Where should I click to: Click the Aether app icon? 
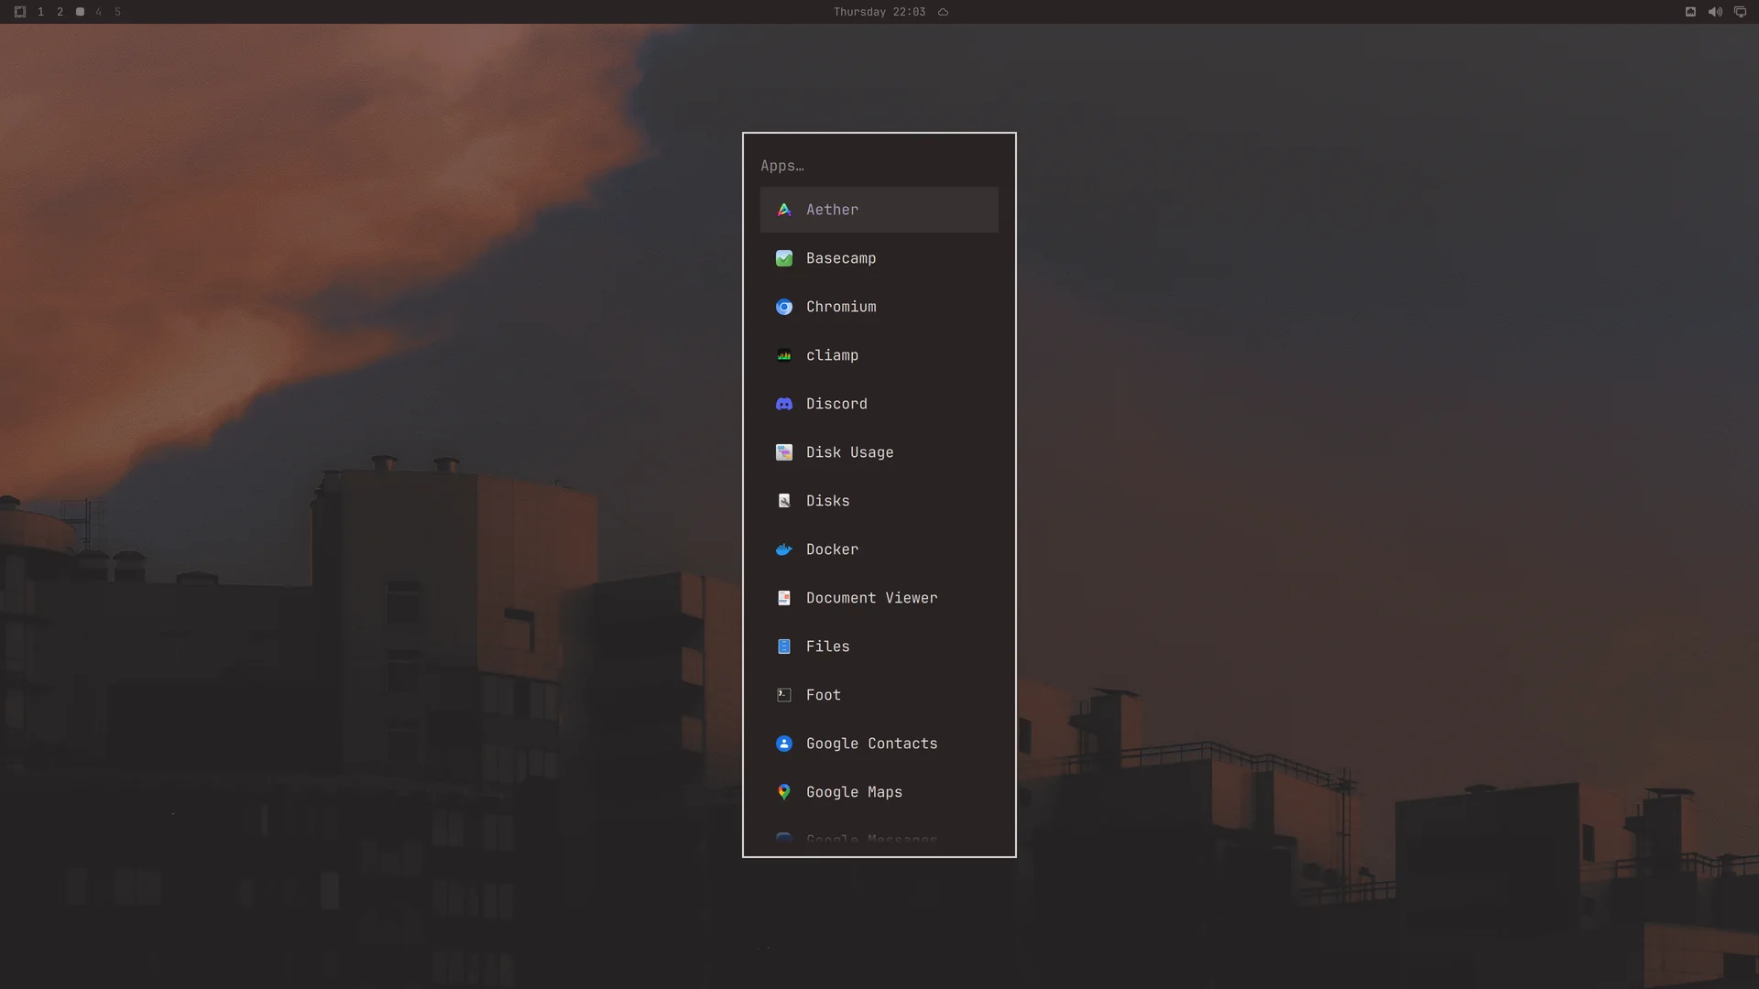point(784,210)
